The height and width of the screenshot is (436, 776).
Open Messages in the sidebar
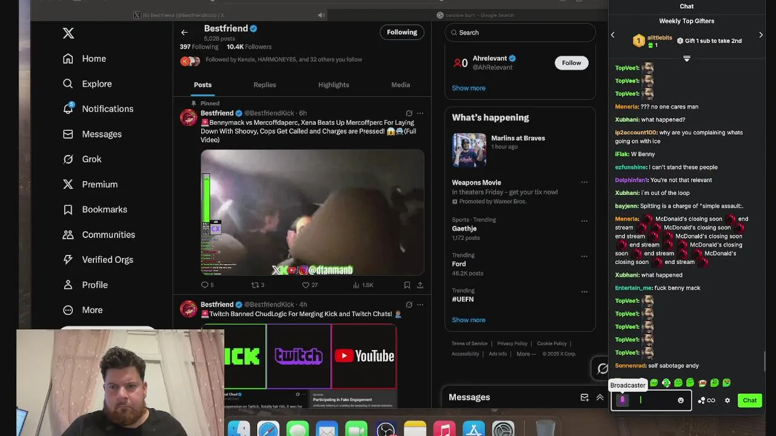point(92,134)
